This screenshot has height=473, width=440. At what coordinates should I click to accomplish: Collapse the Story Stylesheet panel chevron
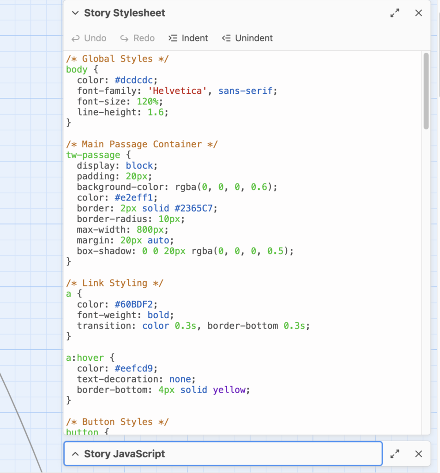(75, 13)
